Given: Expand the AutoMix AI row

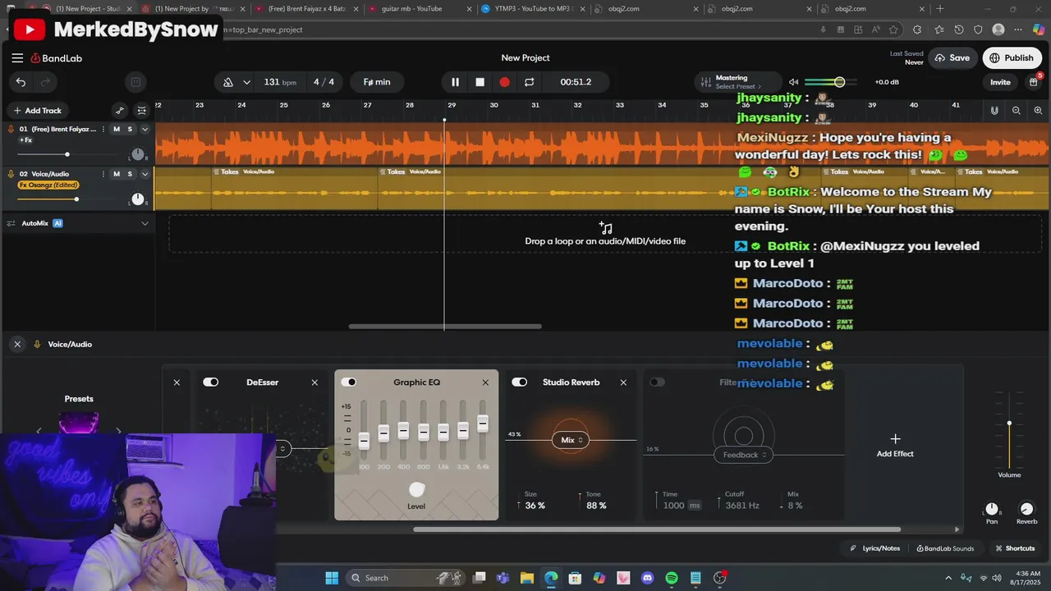Looking at the screenshot, I should point(145,223).
